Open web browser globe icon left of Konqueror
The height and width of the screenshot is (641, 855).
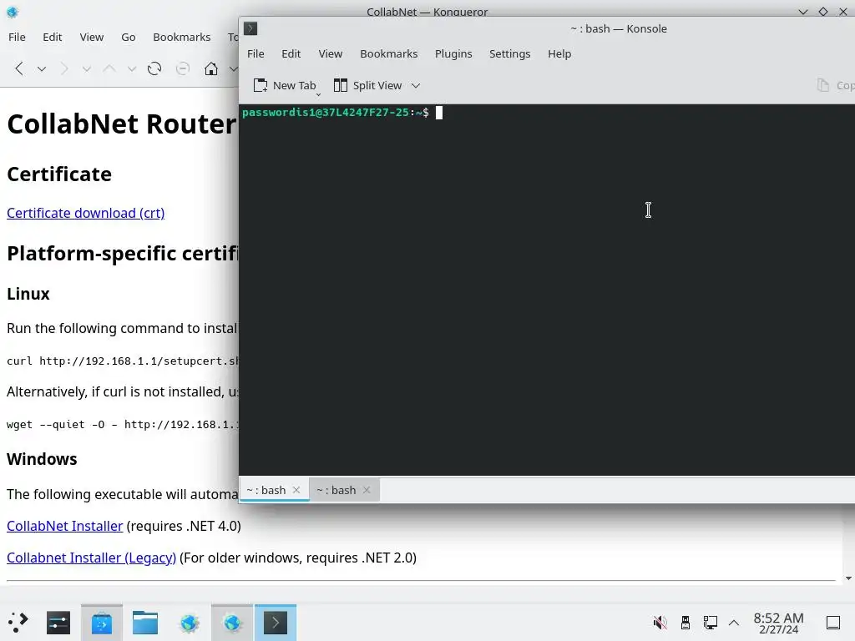190,623
